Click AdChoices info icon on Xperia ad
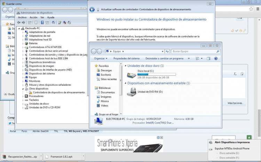Viewport: 261px width, 162px height. click(158, 137)
